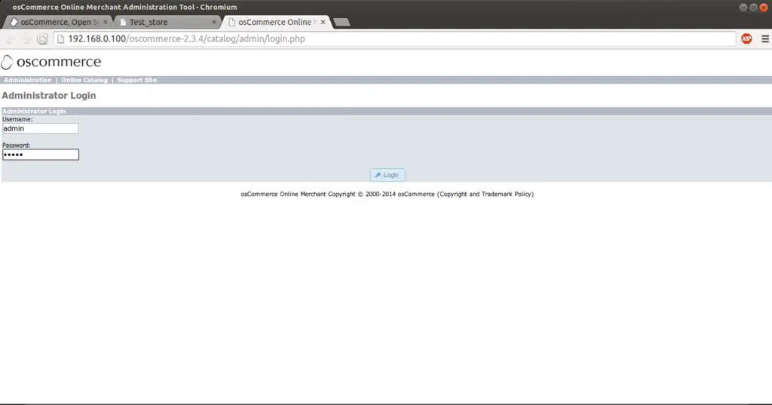Click the osCommerce link in the footer
Image resolution: width=772 pixels, height=405 pixels.
416,194
